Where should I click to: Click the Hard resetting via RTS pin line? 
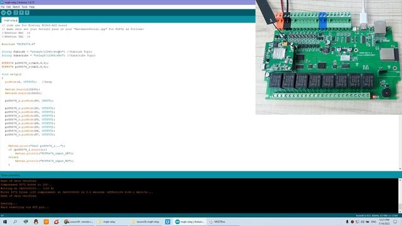24,207
